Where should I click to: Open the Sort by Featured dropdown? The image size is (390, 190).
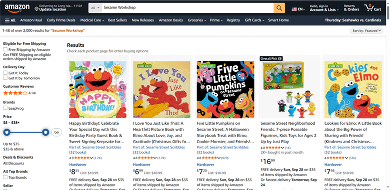click(x=366, y=31)
